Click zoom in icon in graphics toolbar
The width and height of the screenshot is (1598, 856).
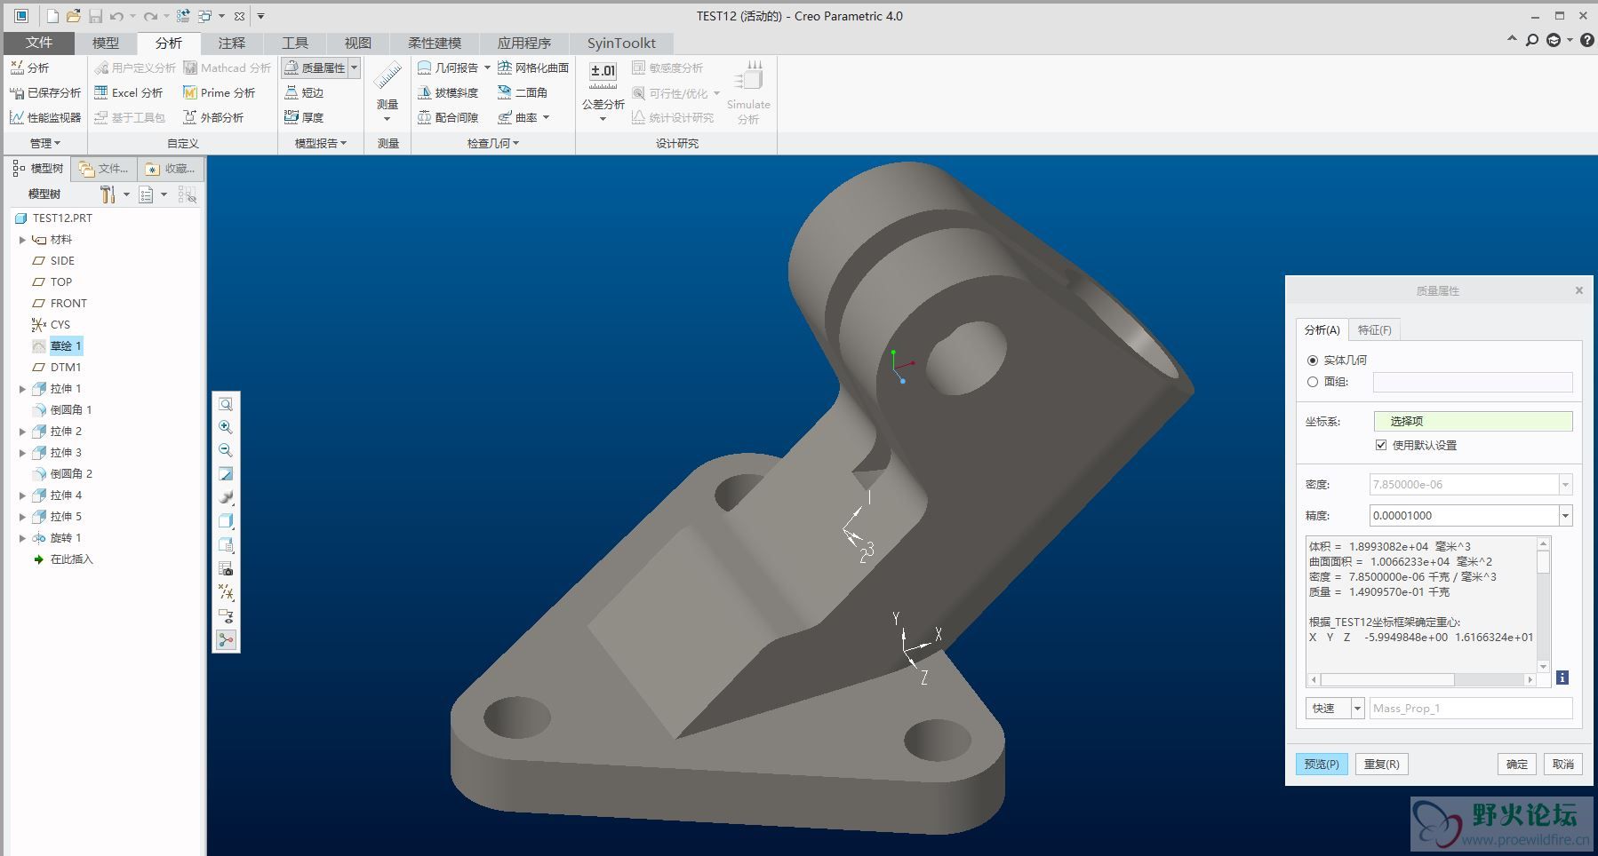point(226,427)
